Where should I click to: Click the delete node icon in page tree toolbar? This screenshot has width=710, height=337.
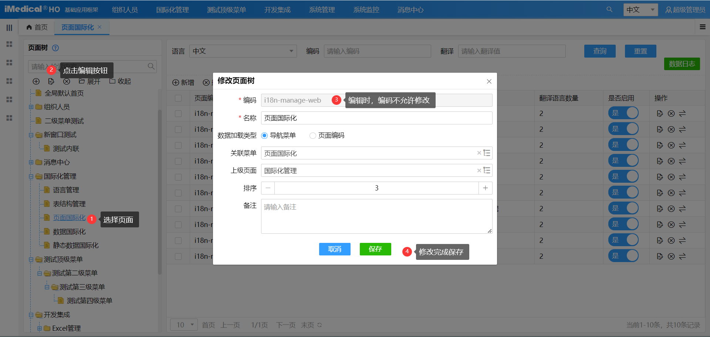67,81
